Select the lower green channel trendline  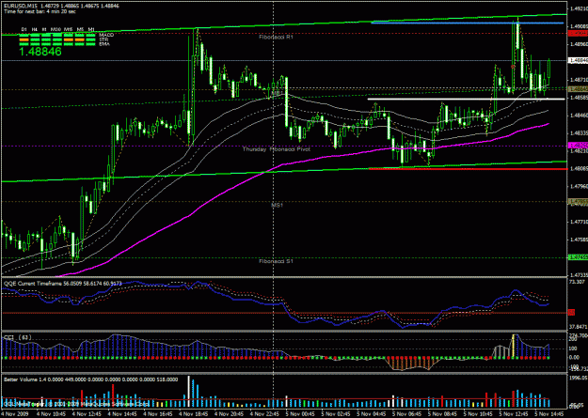283,172
